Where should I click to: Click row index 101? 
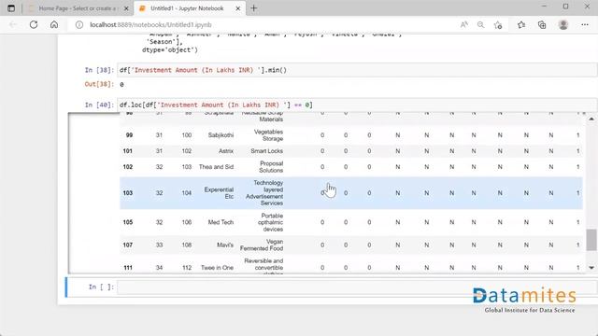[128, 151]
